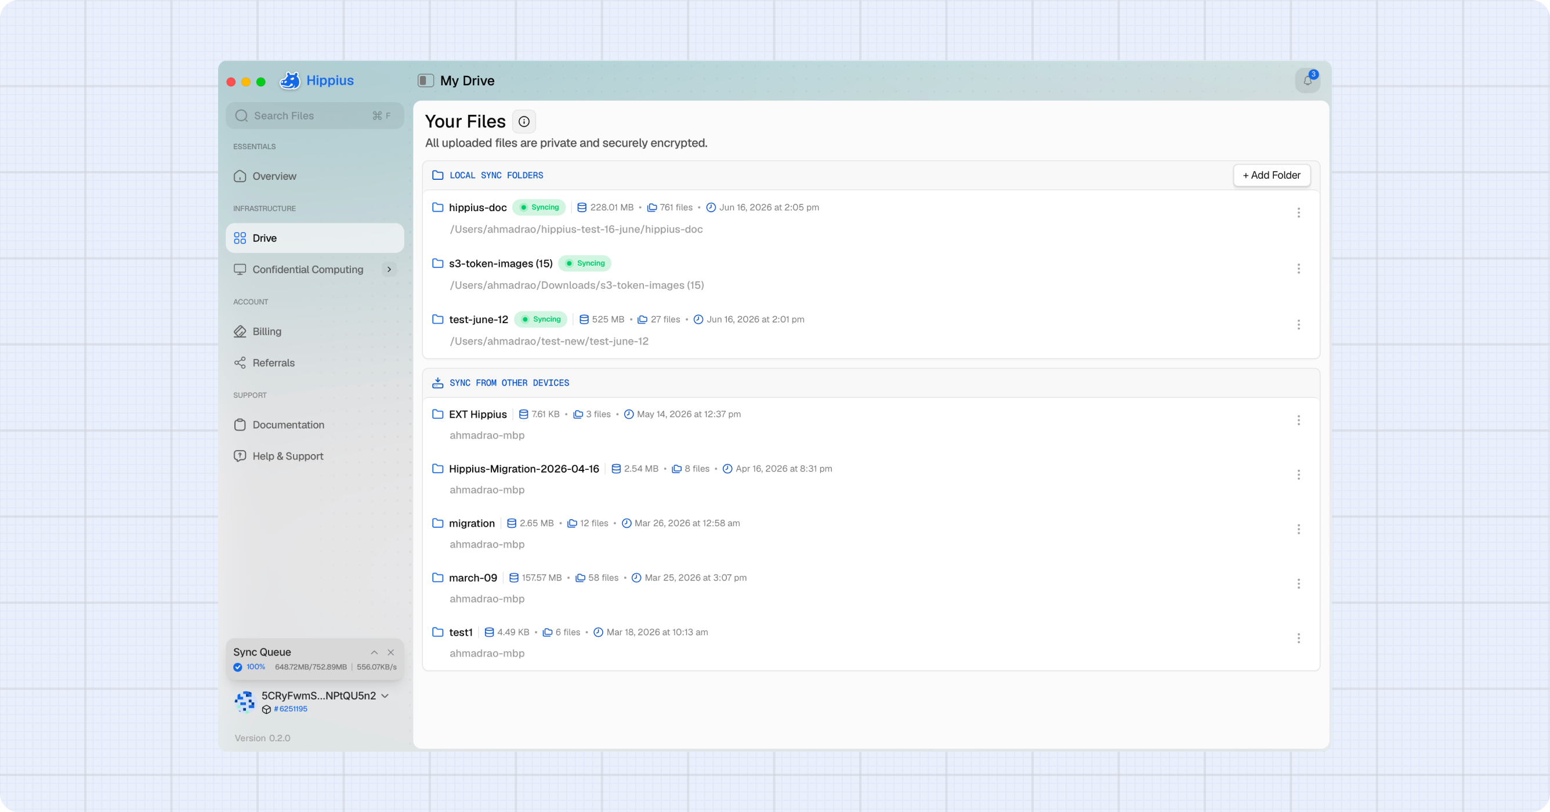This screenshot has width=1550, height=812.
Task: Open the notifications bell
Action: click(1307, 81)
